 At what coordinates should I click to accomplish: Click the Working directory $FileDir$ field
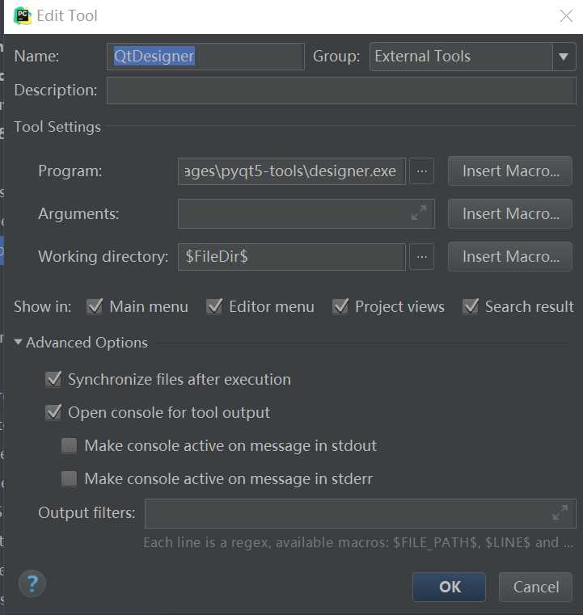coord(292,257)
